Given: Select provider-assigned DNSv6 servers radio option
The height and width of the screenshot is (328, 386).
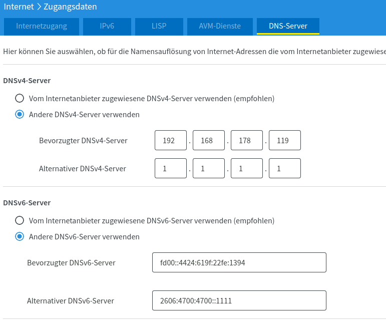Looking at the screenshot, I should coord(20,220).
